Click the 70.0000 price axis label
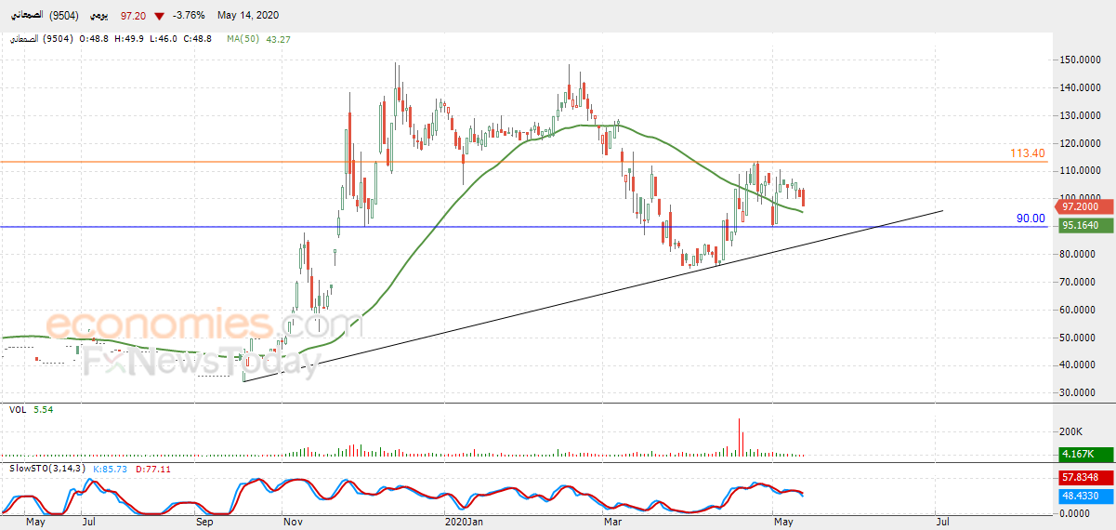Screen dimensions: 1116x530 [1075, 282]
